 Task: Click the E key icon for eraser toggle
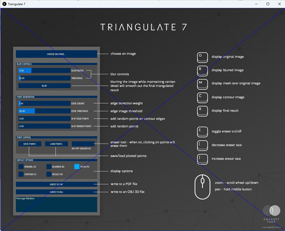(202, 132)
